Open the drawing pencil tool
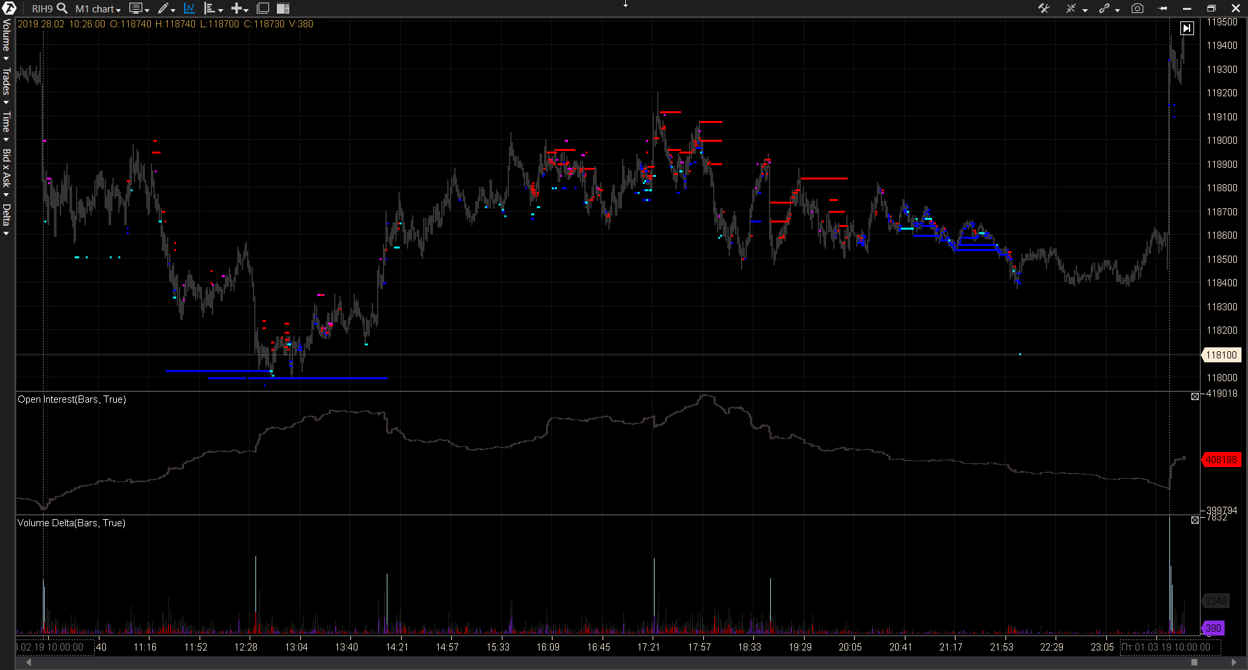Image resolution: width=1248 pixels, height=670 pixels. (x=163, y=8)
